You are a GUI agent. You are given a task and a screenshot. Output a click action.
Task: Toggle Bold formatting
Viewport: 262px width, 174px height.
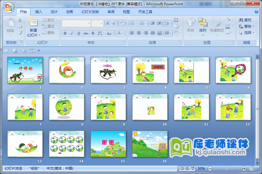65,33
